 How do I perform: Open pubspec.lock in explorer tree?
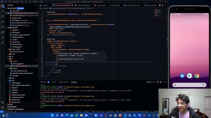pos(15,100)
